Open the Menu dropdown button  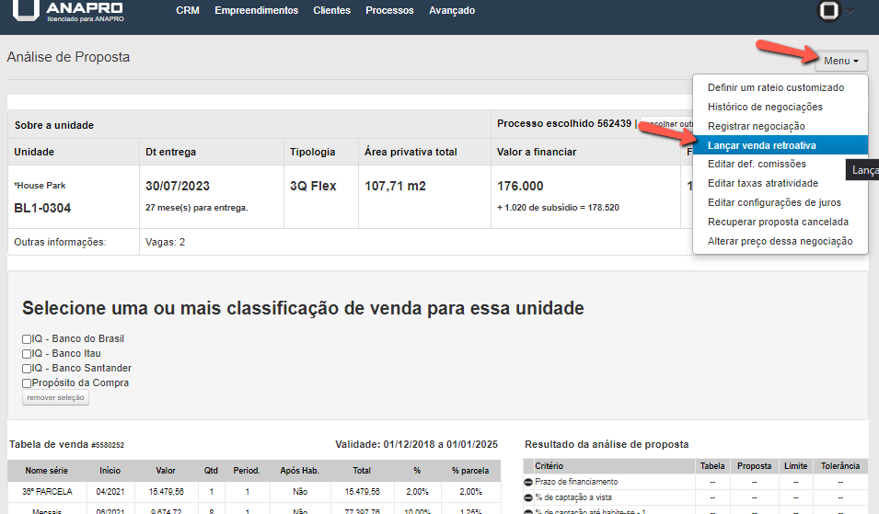(841, 61)
